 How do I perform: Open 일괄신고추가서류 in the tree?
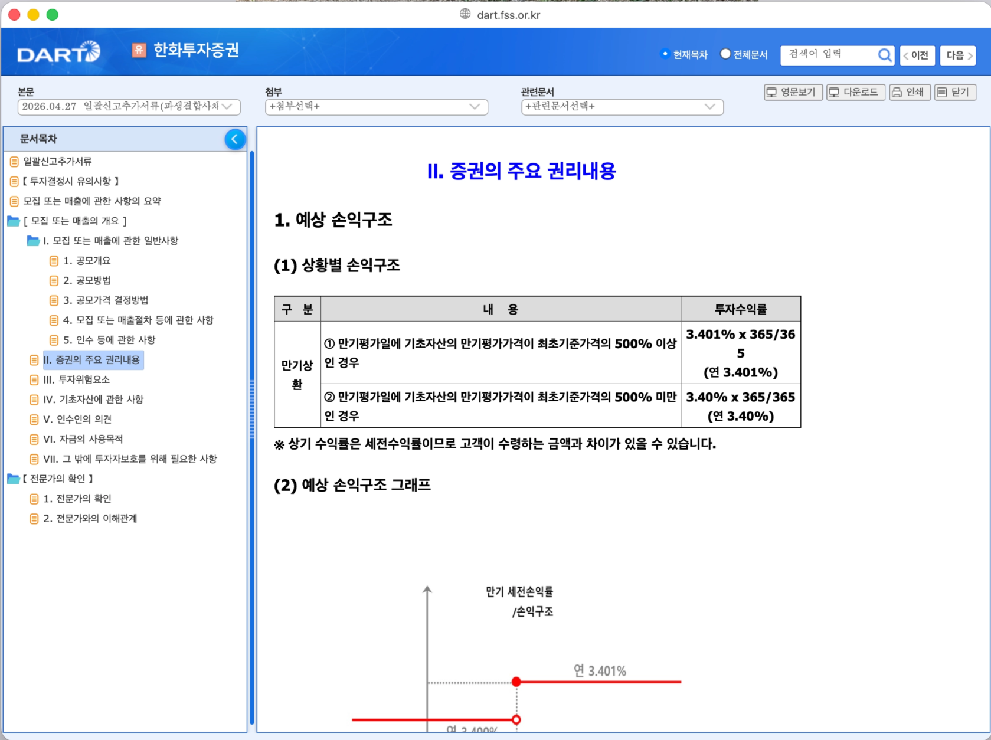(57, 162)
